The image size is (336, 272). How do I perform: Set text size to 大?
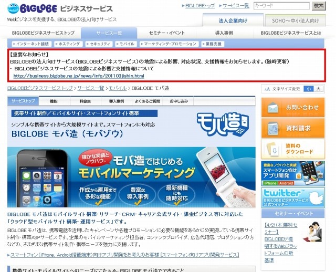tap(319, 89)
